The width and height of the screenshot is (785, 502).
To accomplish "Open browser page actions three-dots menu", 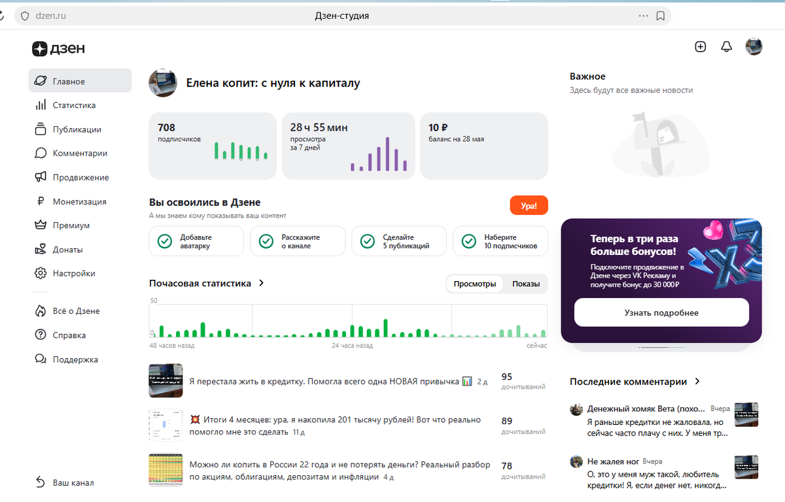I will pyautogui.click(x=644, y=16).
